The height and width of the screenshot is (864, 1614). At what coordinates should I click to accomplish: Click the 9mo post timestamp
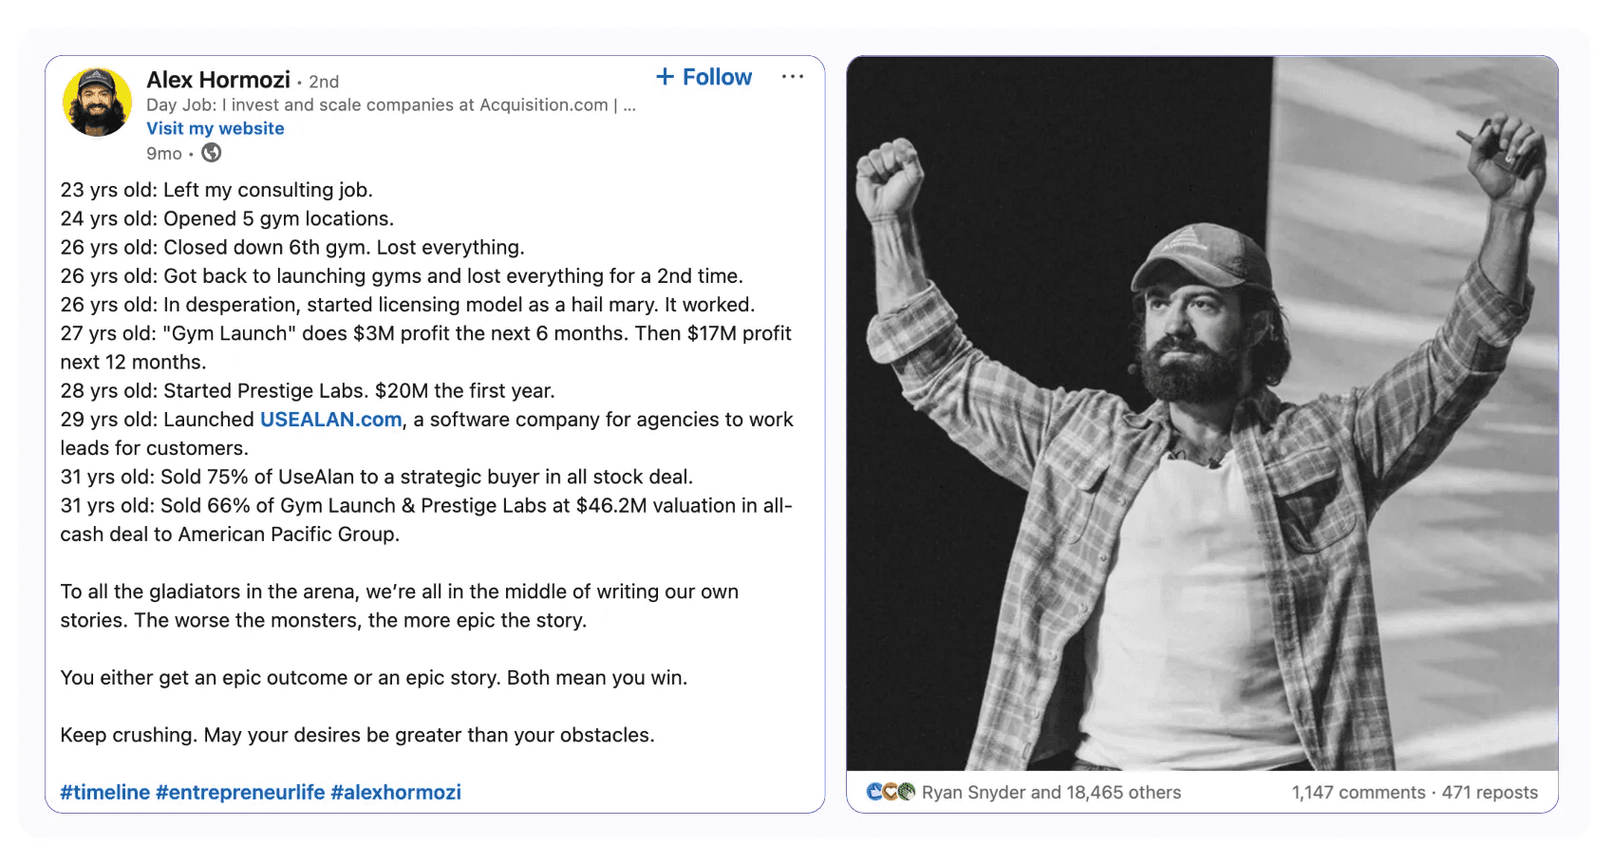coord(164,154)
